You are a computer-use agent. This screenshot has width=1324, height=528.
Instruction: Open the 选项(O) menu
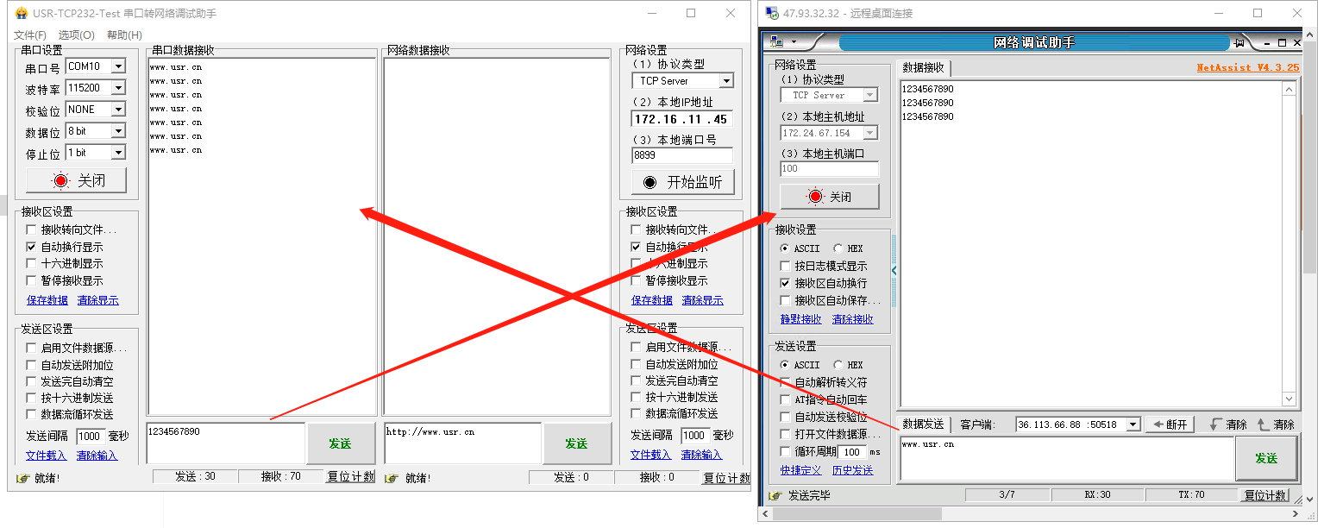[x=76, y=35]
